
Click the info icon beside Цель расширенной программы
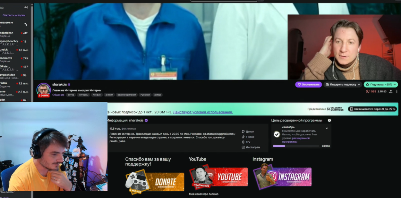329,121
